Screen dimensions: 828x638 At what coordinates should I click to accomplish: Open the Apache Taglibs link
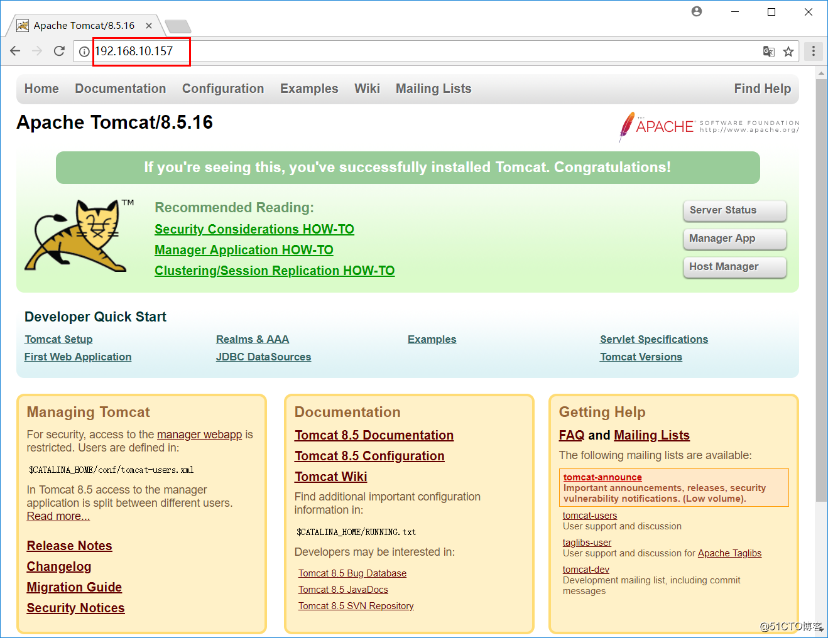click(x=729, y=553)
